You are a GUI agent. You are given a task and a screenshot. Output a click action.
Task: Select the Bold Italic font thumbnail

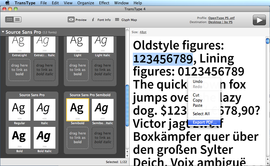click(45, 138)
